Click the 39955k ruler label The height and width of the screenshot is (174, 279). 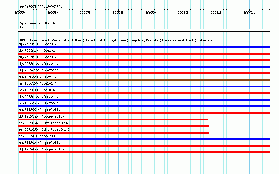click(x=20, y=13)
